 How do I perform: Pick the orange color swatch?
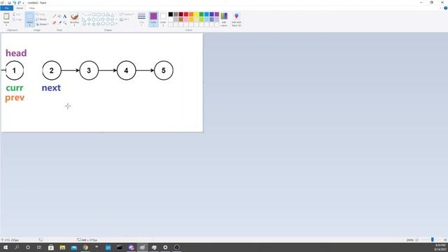pyautogui.click(x=191, y=14)
